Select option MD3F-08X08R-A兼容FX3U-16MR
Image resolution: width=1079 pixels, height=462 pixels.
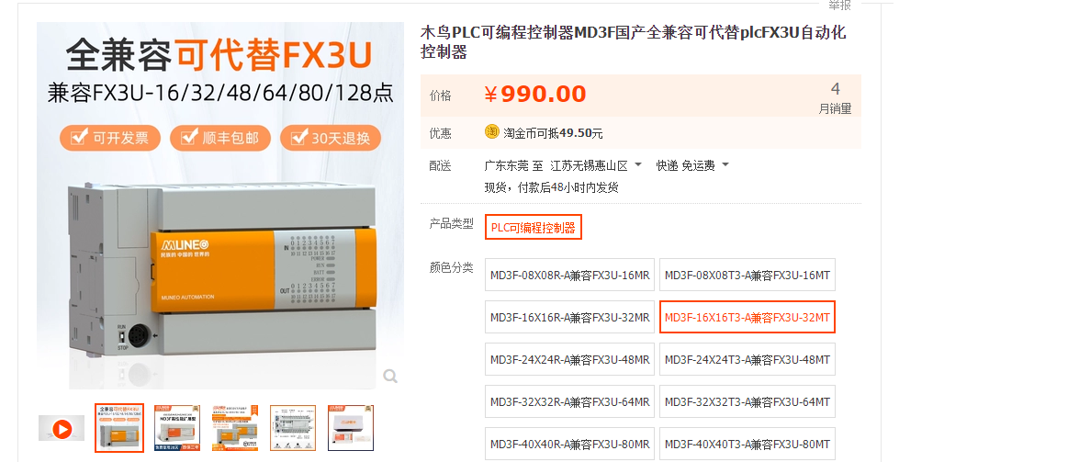(x=569, y=276)
